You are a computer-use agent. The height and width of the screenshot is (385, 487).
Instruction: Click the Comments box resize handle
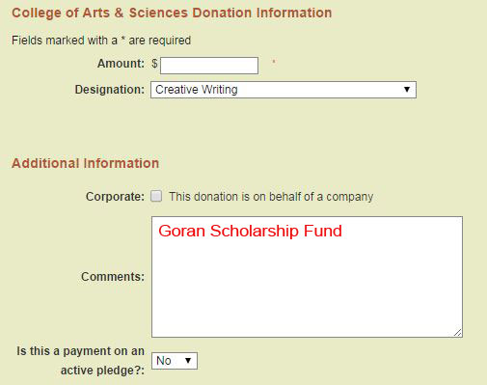coord(458,333)
